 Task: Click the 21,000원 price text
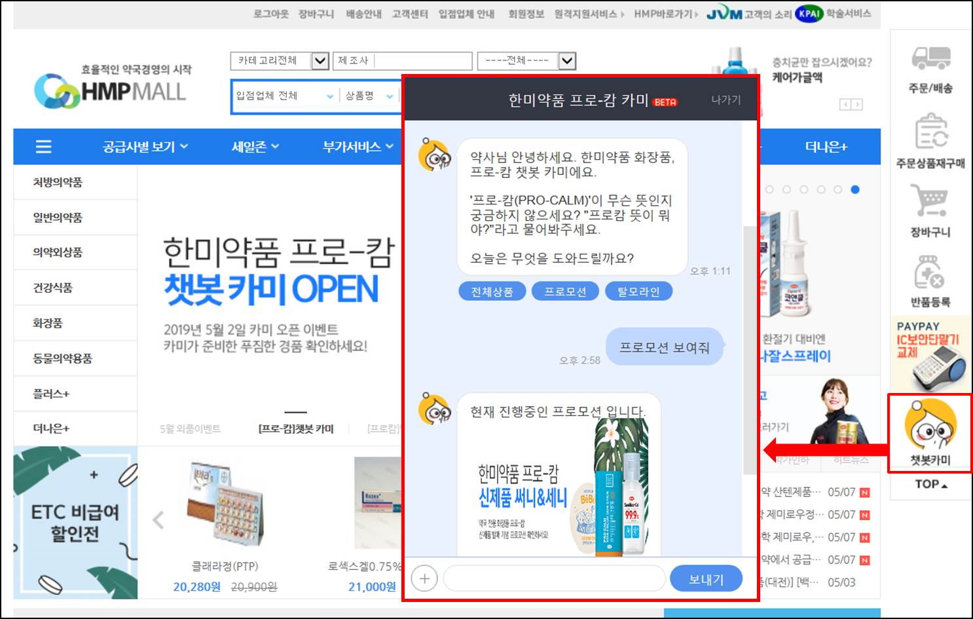[372, 587]
